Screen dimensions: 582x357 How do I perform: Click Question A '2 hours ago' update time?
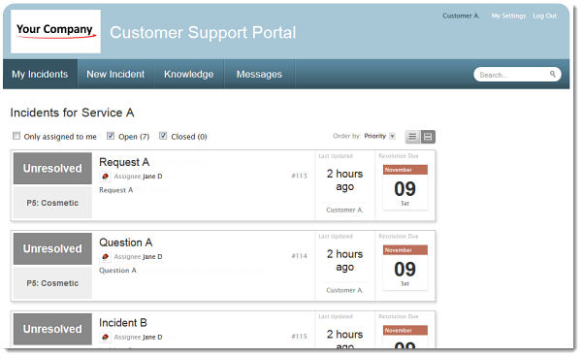tap(344, 261)
